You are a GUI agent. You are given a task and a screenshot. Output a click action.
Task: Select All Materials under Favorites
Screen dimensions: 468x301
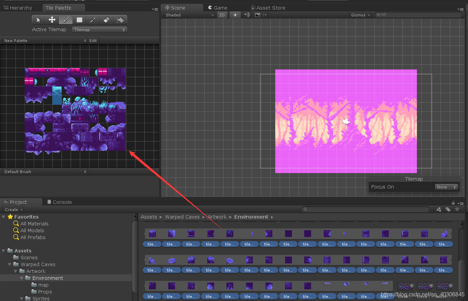tap(34, 224)
